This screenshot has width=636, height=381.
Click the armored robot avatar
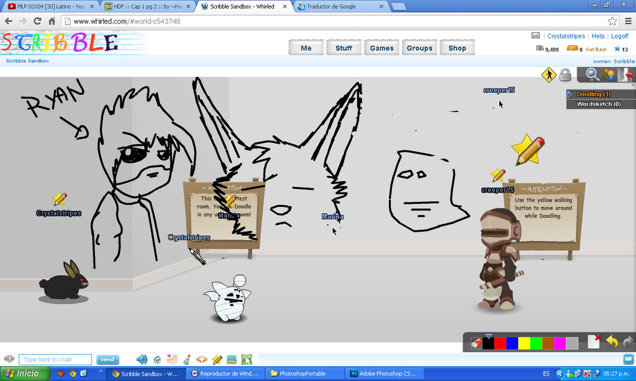[x=501, y=260]
